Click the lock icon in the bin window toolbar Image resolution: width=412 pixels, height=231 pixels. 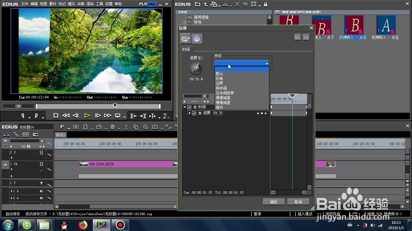[266, 4]
